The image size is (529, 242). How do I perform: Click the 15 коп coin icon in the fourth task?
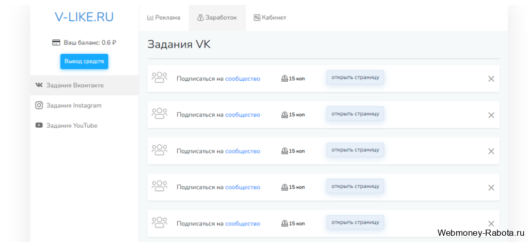tap(285, 187)
